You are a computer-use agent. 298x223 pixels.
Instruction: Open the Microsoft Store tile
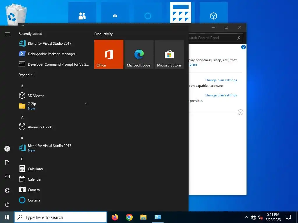(169, 54)
